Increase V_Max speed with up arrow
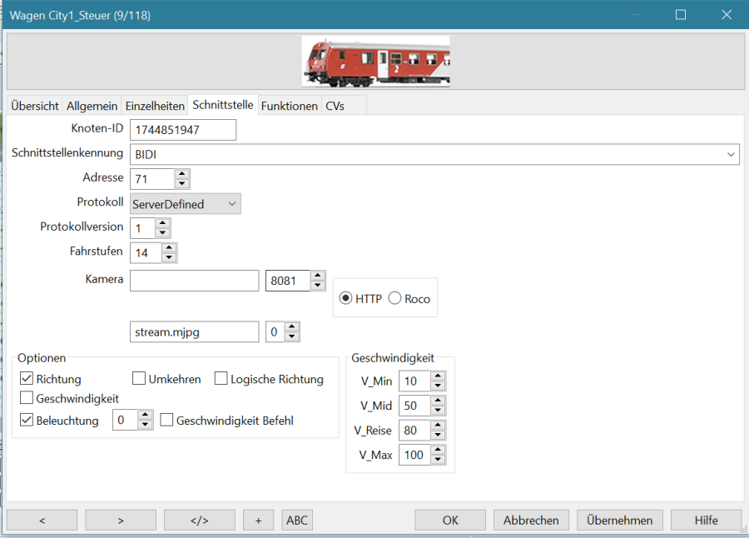The width and height of the screenshot is (749, 538). point(439,450)
